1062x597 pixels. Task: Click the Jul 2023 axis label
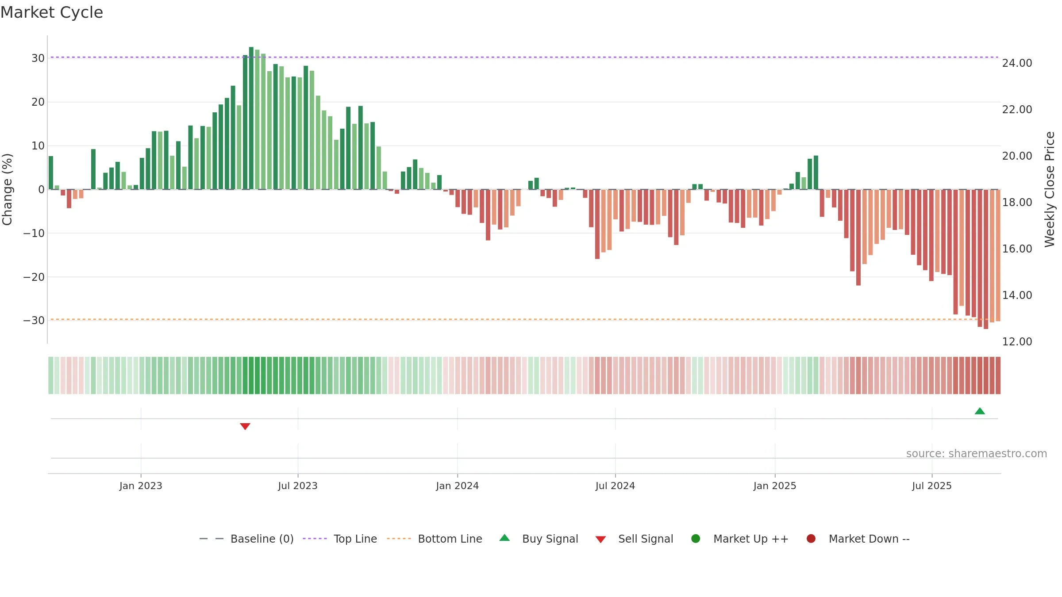coord(298,486)
